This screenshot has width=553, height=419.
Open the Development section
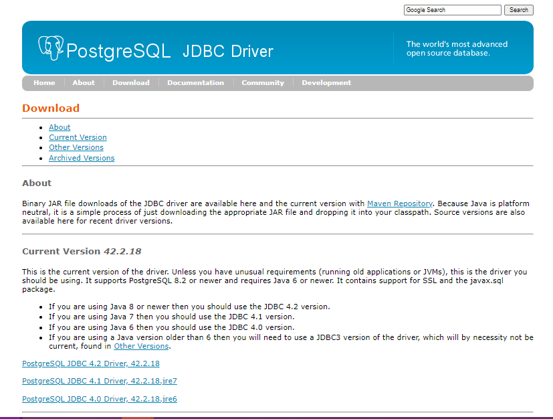326,82
